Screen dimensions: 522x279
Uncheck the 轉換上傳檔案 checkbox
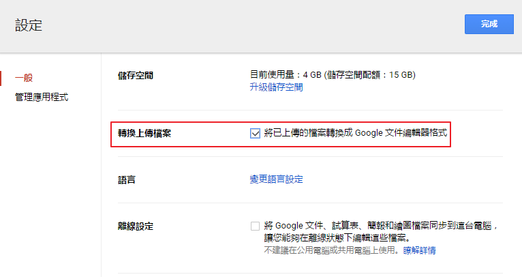(255, 133)
